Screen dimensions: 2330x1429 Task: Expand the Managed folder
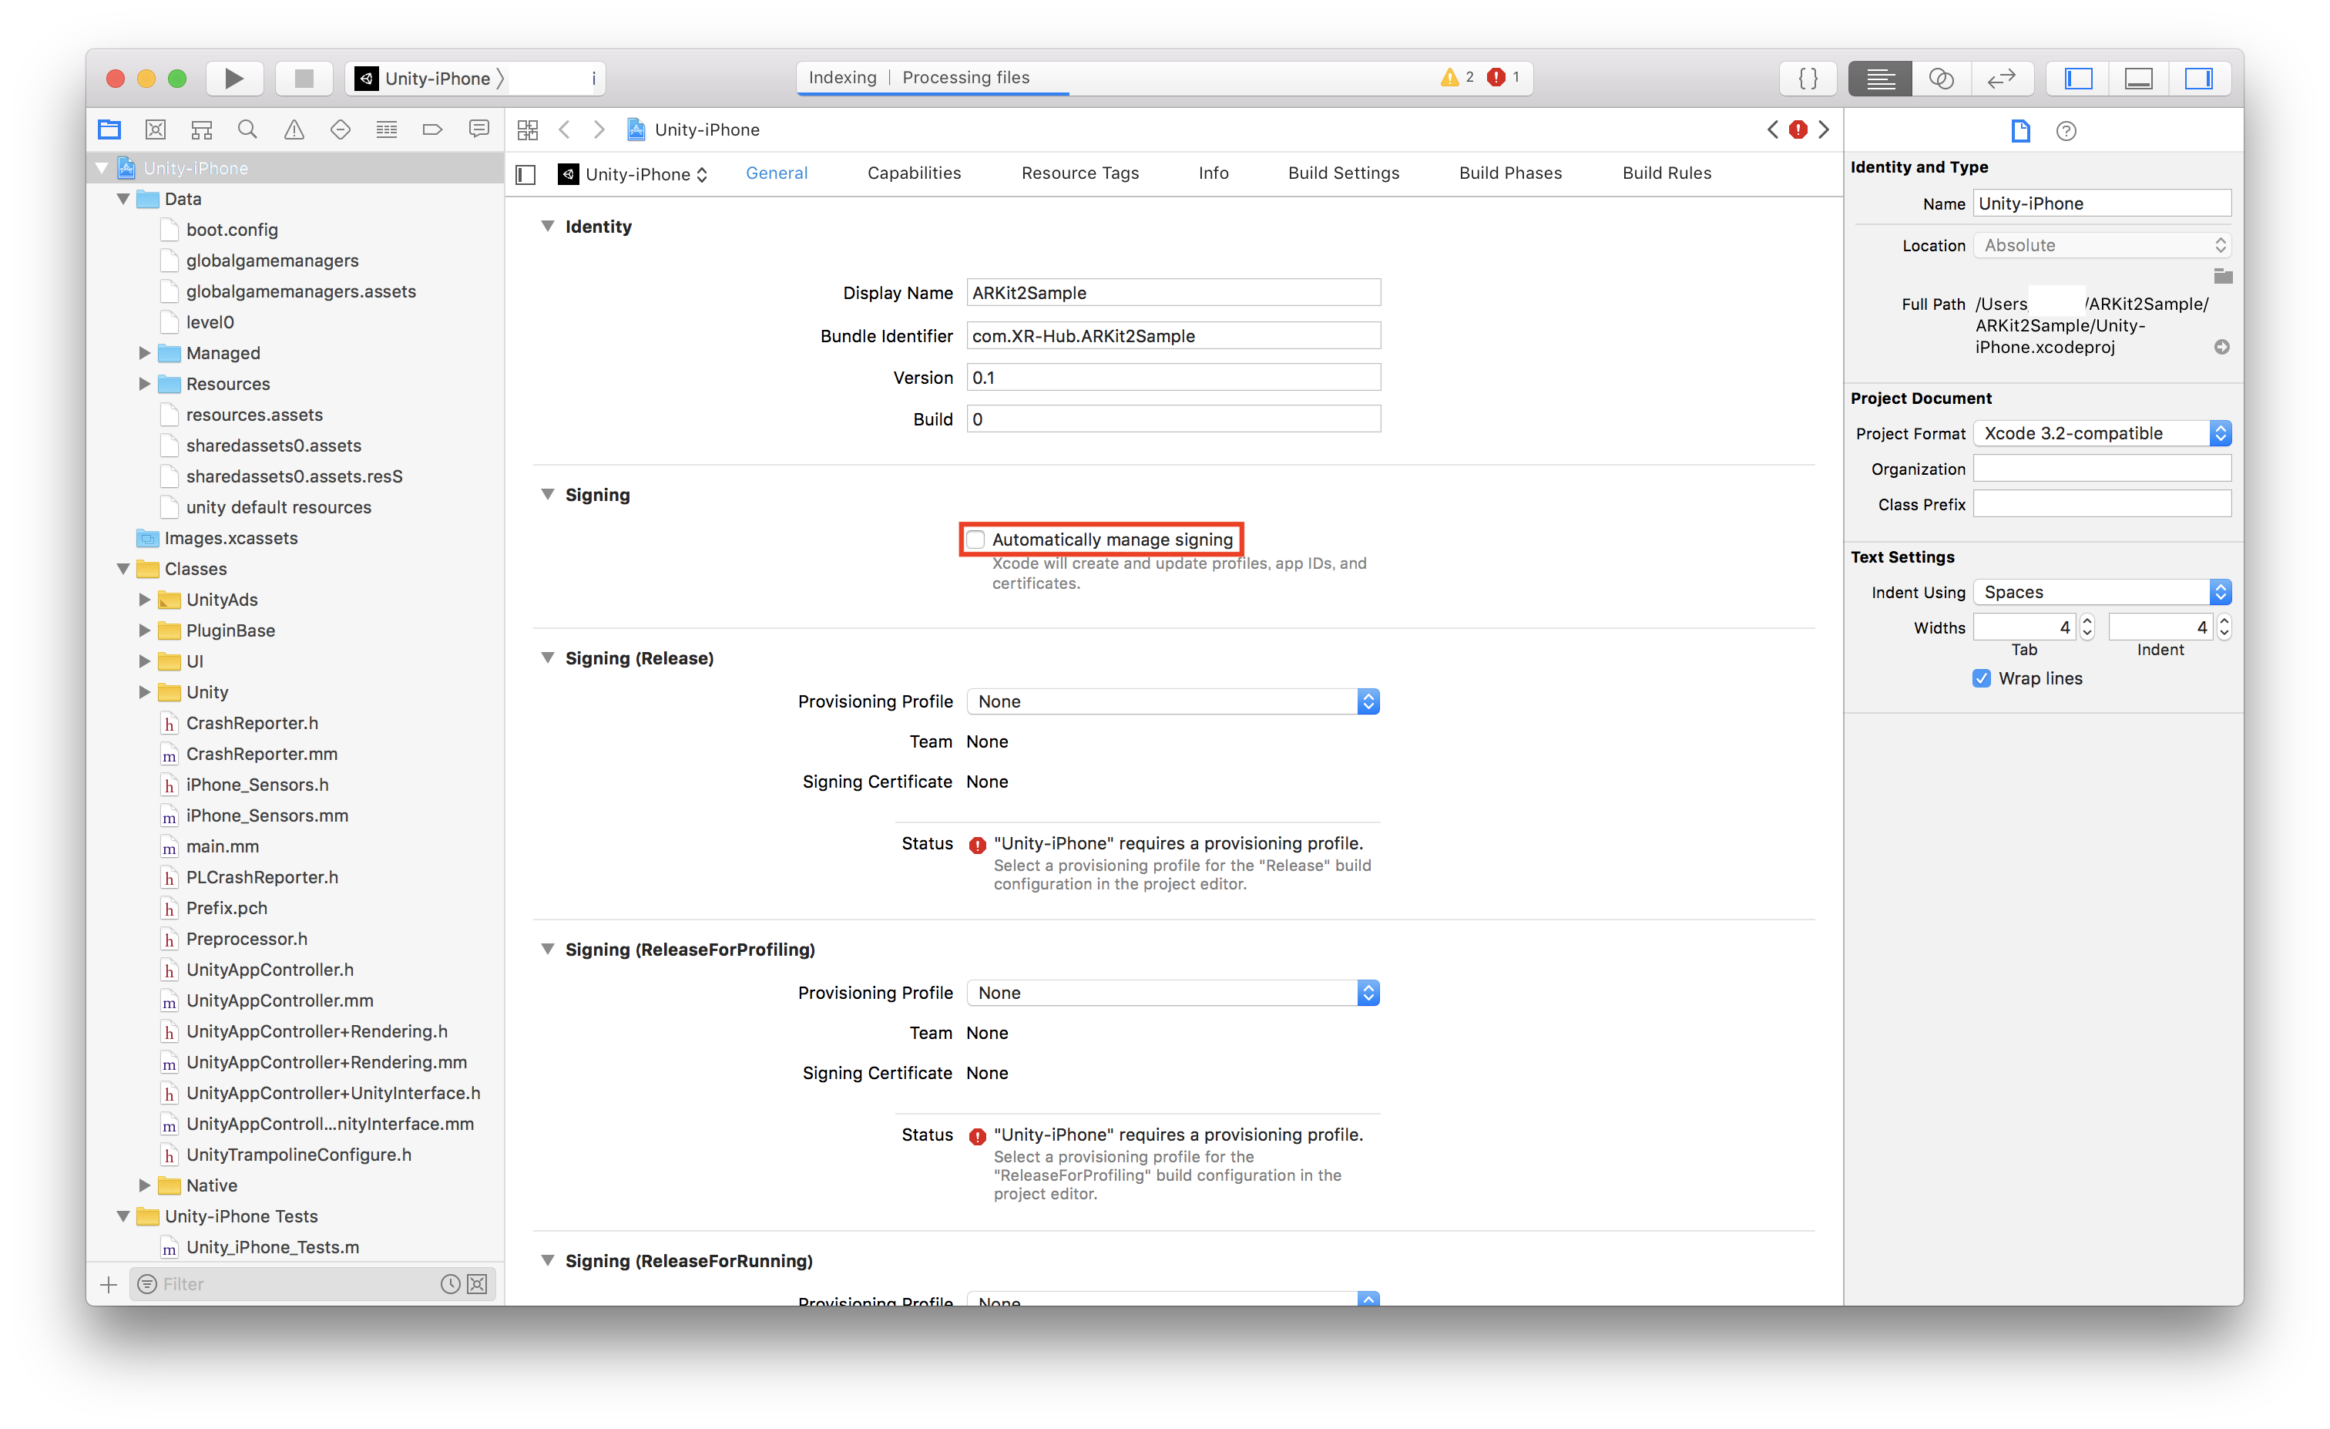coord(145,353)
